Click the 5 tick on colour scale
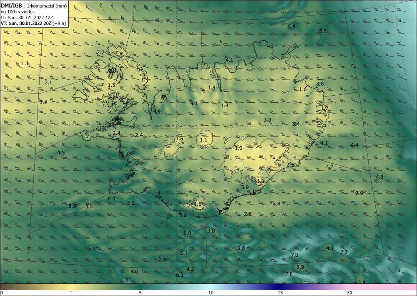The width and height of the screenshot is (417, 296). 140,293
